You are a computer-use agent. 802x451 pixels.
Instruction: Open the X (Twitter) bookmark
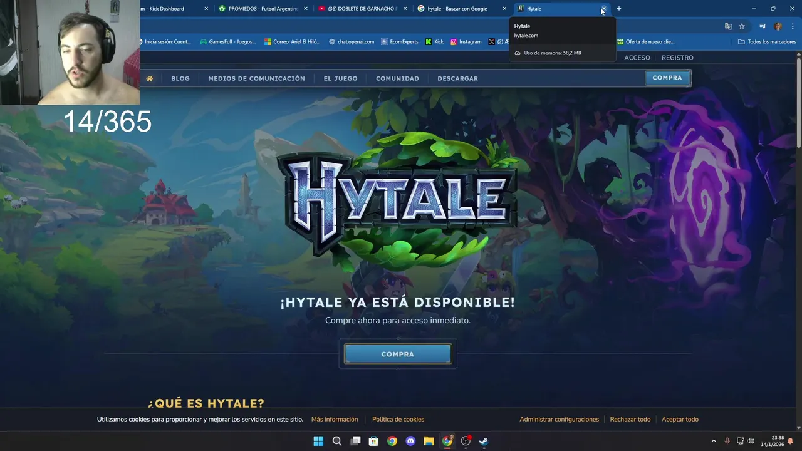click(x=498, y=42)
